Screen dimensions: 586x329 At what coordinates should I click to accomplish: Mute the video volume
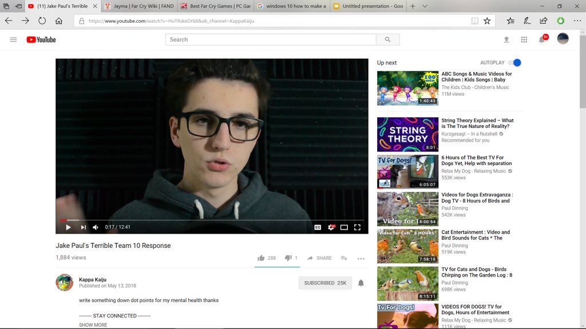coord(96,227)
